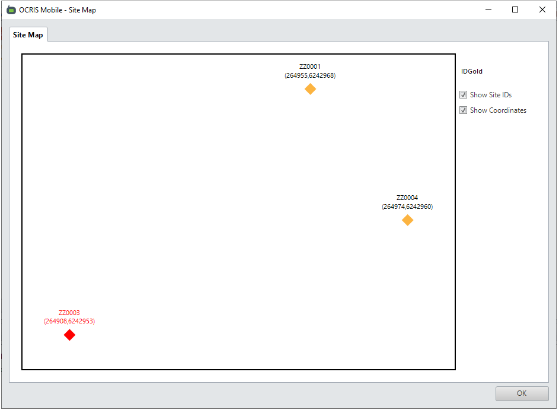Minimize the Site Map window
The height and width of the screenshot is (413, 559).
488,9
